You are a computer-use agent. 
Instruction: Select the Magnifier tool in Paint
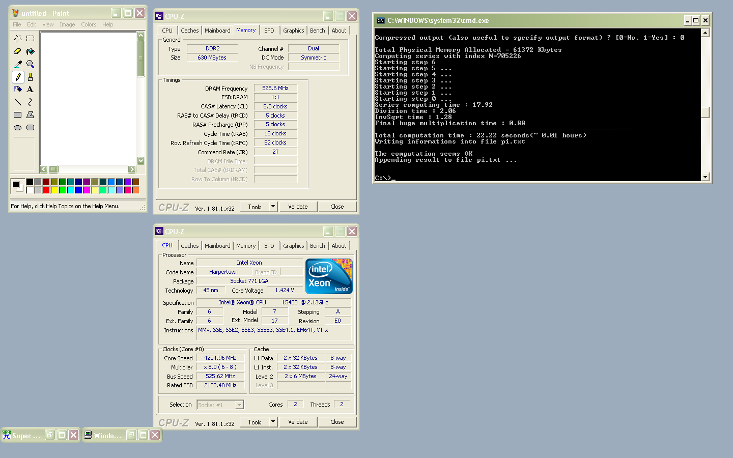[31, 64]
